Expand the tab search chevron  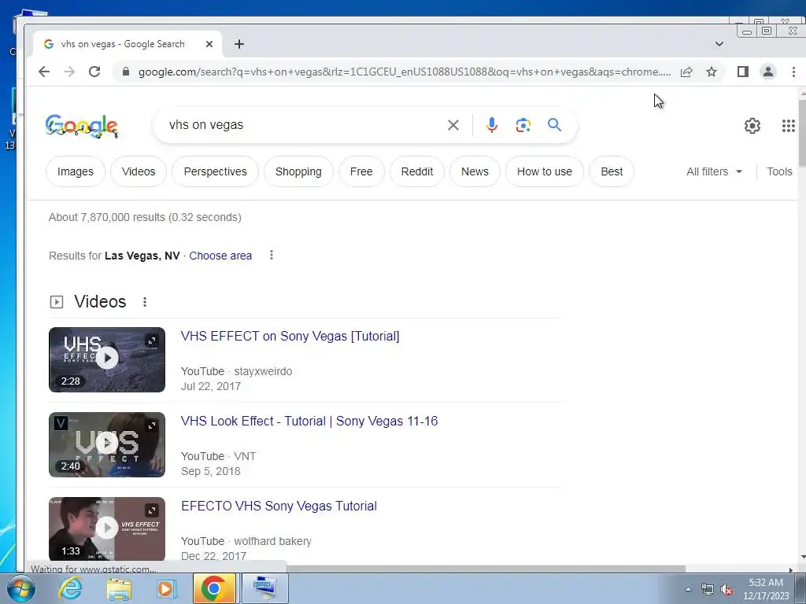tap(719, 44)
